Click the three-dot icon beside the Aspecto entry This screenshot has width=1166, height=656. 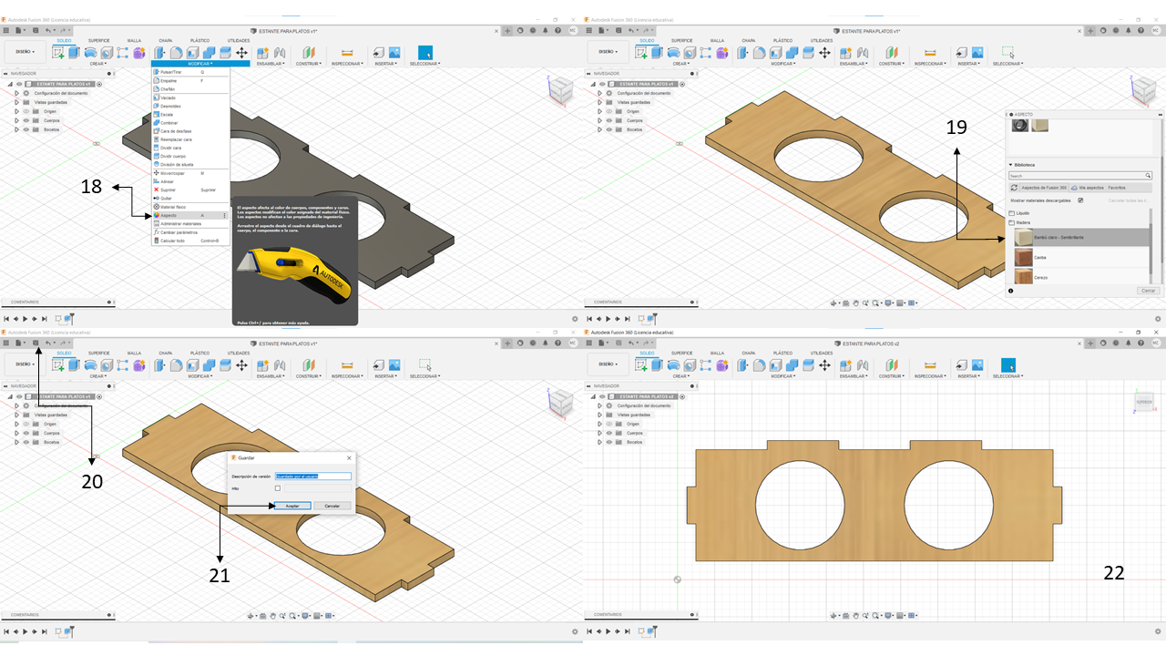(225, 215)
